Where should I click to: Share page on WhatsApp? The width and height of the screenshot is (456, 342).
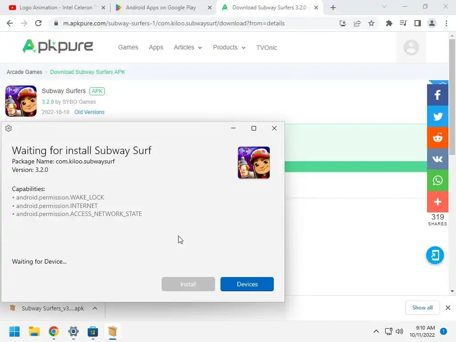pos(437,180)
